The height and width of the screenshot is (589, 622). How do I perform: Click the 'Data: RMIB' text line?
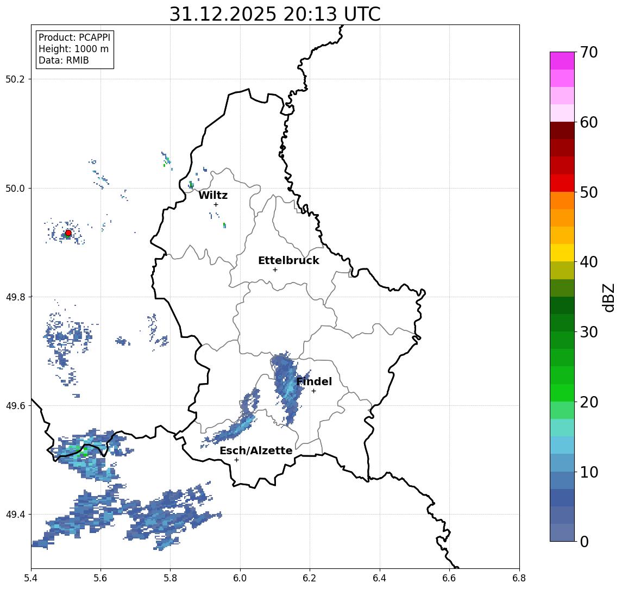pyautogui.click(x=64, y=60)
